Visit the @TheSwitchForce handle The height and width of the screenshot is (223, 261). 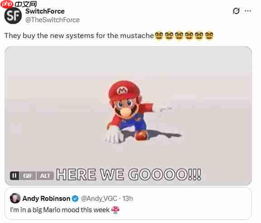(x=52, y=20)
